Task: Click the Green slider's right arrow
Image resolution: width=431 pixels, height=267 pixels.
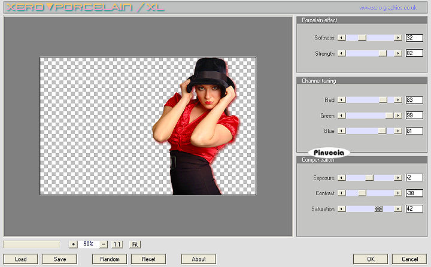Action: pos(398,116)
